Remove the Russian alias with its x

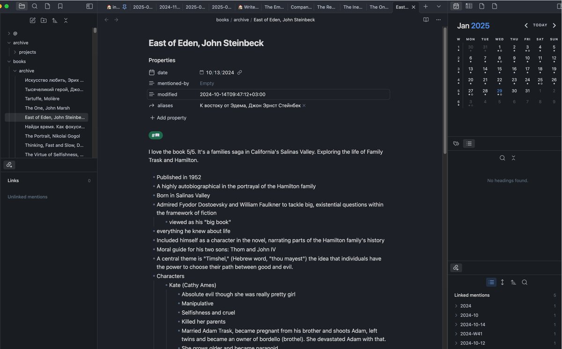[x=304, y=106]
